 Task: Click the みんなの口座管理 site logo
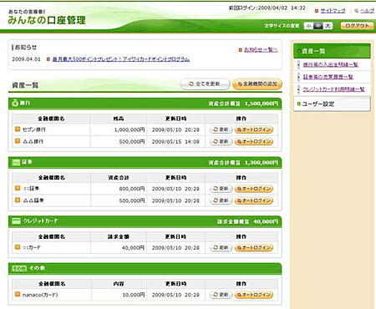[47, 20]
